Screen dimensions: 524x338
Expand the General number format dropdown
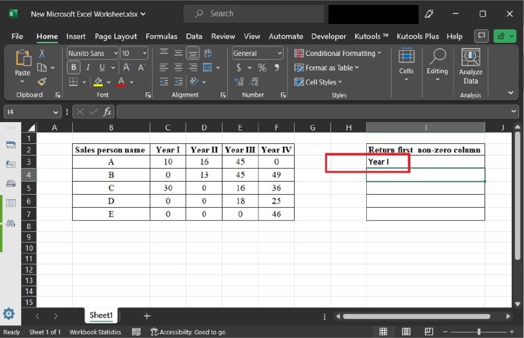[x=279, y=53]
